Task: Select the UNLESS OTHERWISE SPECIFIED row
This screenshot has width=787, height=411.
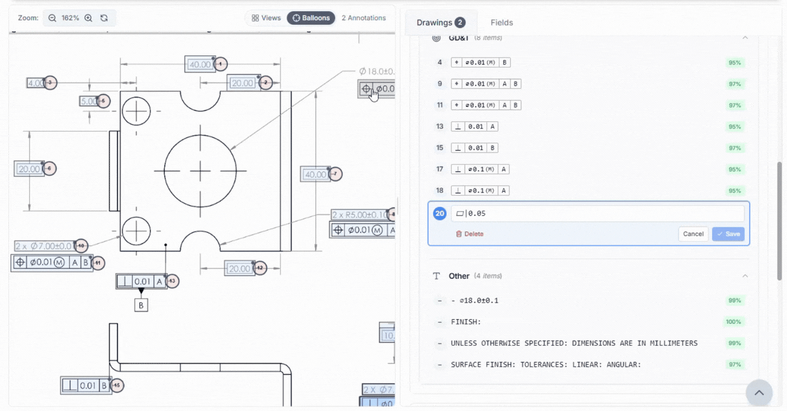Action: click(590, 343)
